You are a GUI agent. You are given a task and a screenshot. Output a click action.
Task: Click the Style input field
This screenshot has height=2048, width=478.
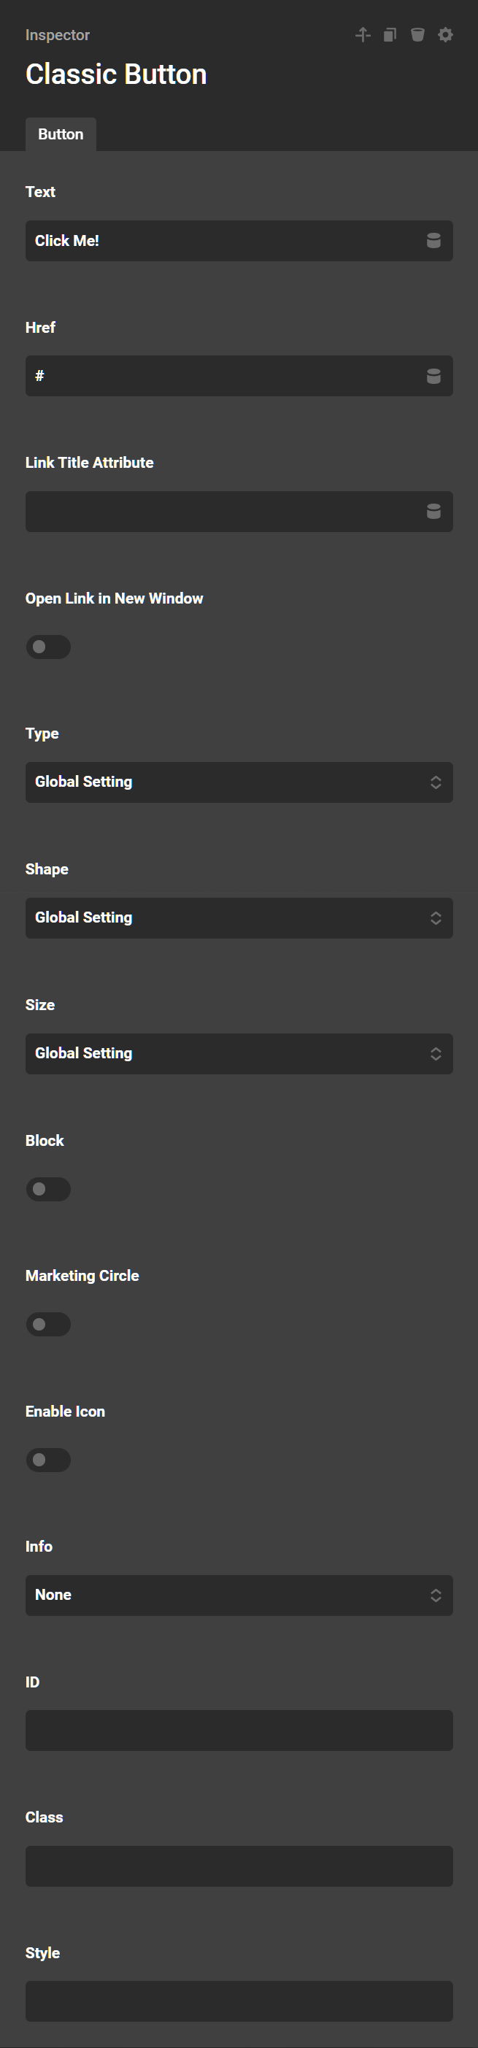click(x=239, y=2001)
